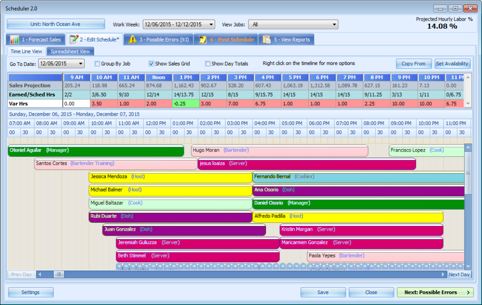Image resolution: width=482 pixels, height=305 pixels.
Task: Click the Forecast Sales bar chart icon
Action: (x=15, y=40)
